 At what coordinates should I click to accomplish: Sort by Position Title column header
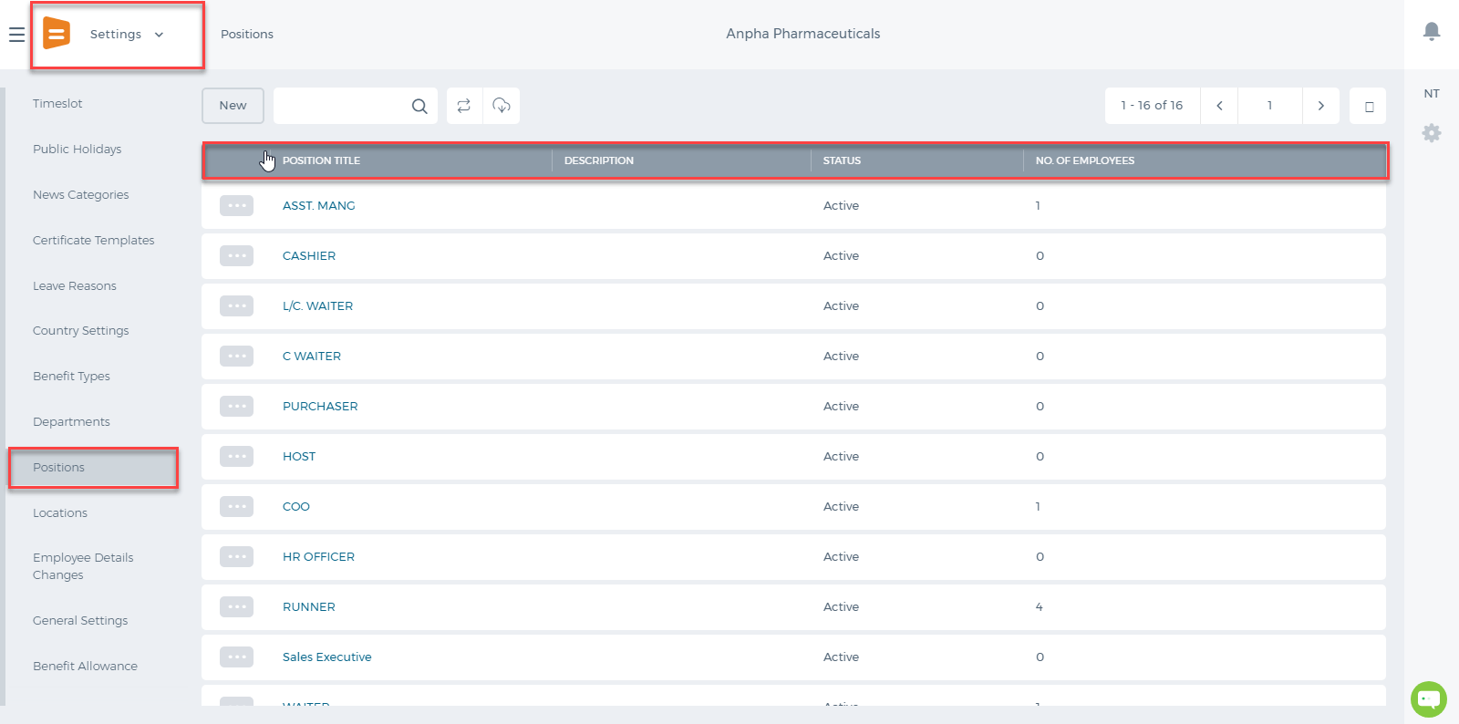[321, 160]
